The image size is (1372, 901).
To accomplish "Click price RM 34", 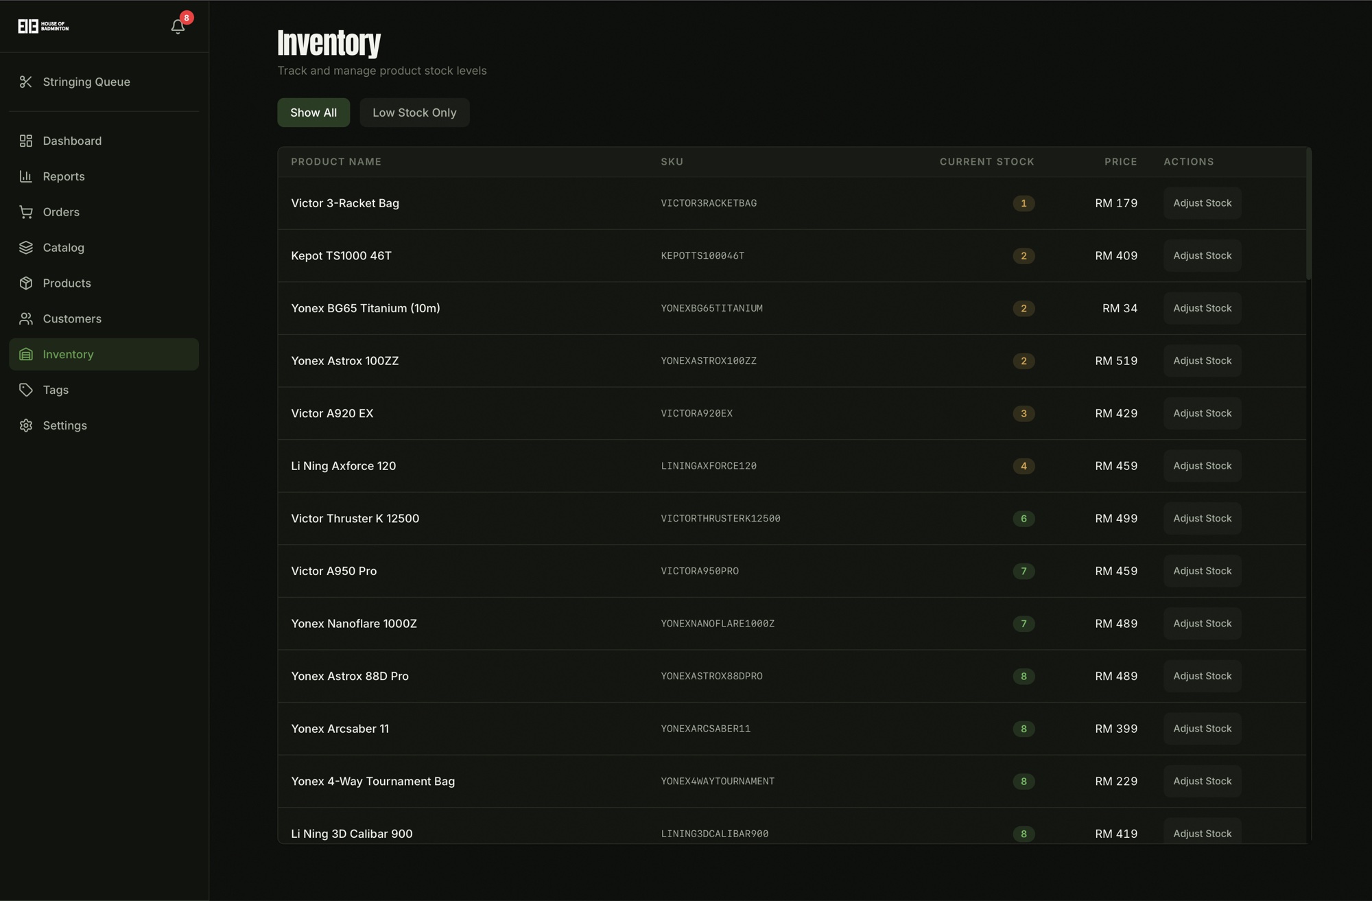I will point(1120,308).
